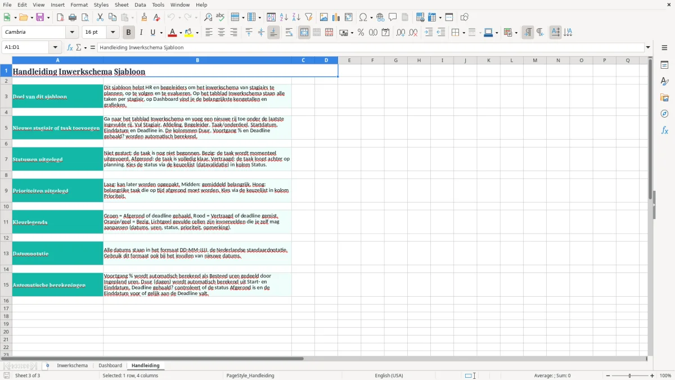Open the Sidebar Gallery deck

(664, 98)
